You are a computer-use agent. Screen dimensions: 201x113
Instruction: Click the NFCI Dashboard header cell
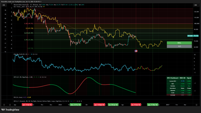point(173,78)
